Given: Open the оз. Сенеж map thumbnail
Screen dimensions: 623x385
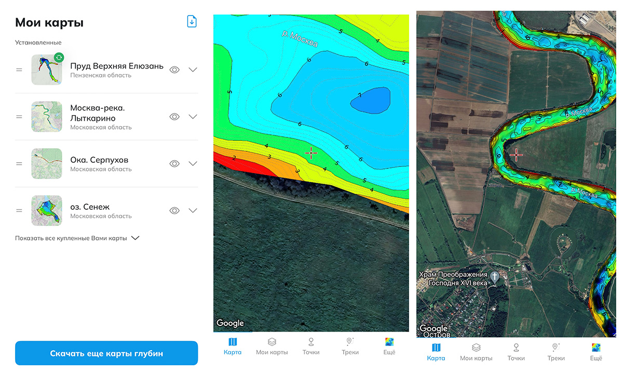Looking at the screenshot, I should click(47, 210).
